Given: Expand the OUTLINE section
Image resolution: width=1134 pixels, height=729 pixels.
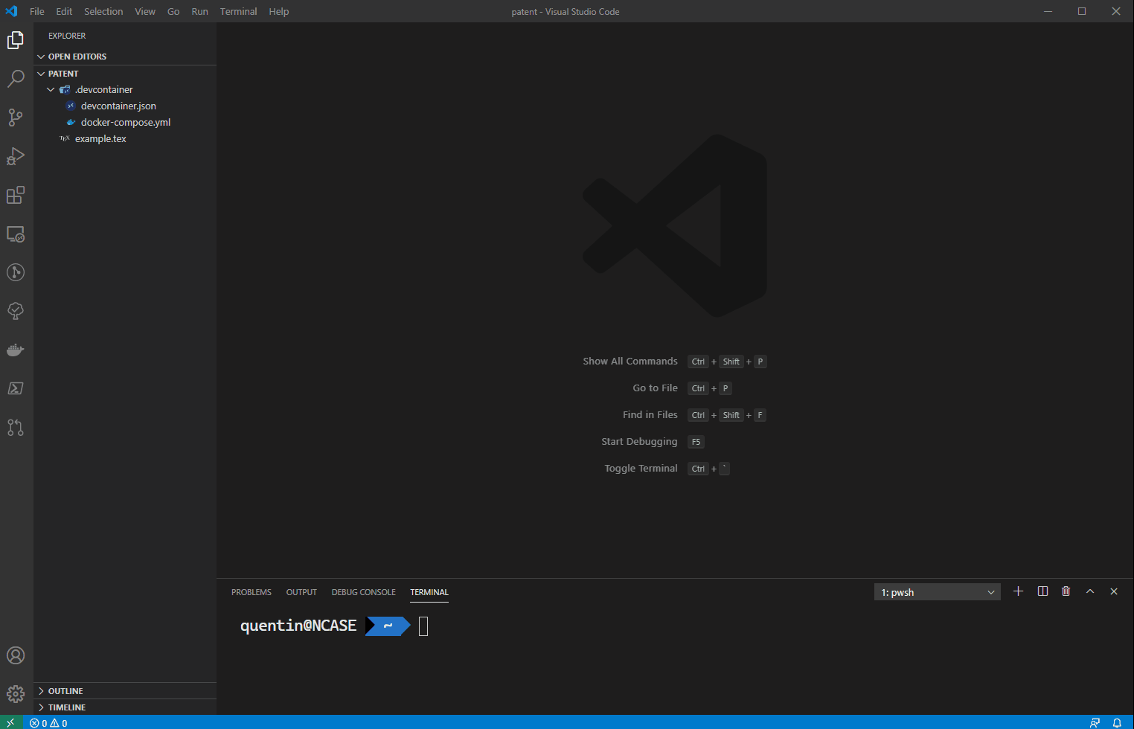Looking at the screenshot, I should (41, 691).
